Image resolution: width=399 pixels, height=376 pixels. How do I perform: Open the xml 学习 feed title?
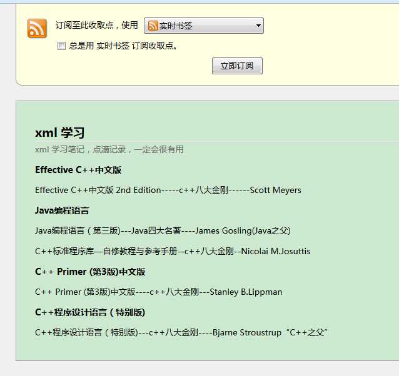click(60, 132)
